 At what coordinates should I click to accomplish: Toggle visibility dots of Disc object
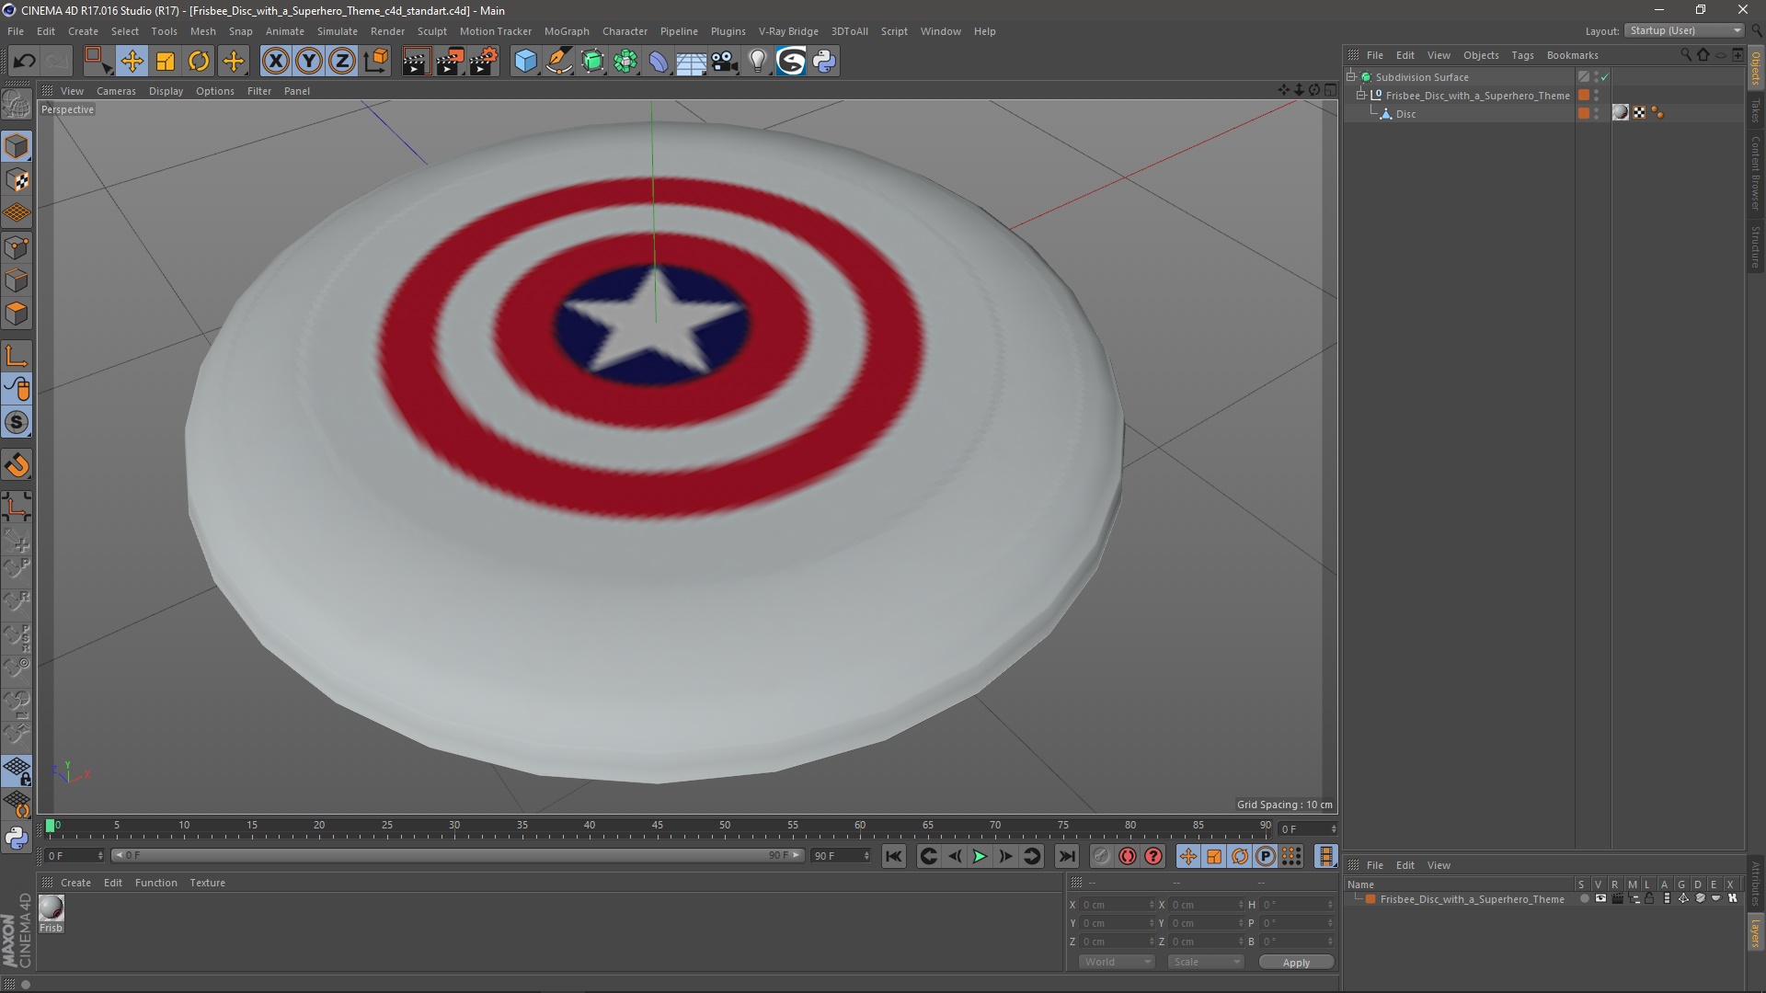pos(1597,114)
